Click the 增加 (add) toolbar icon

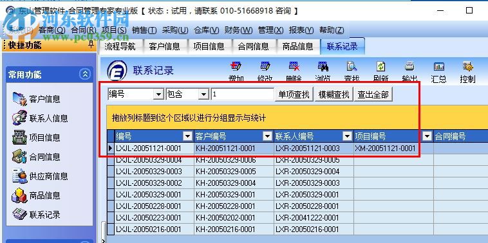[236, 66]
